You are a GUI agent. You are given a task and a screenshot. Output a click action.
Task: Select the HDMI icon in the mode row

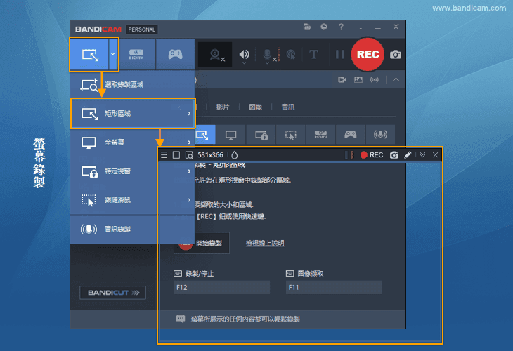320,134
